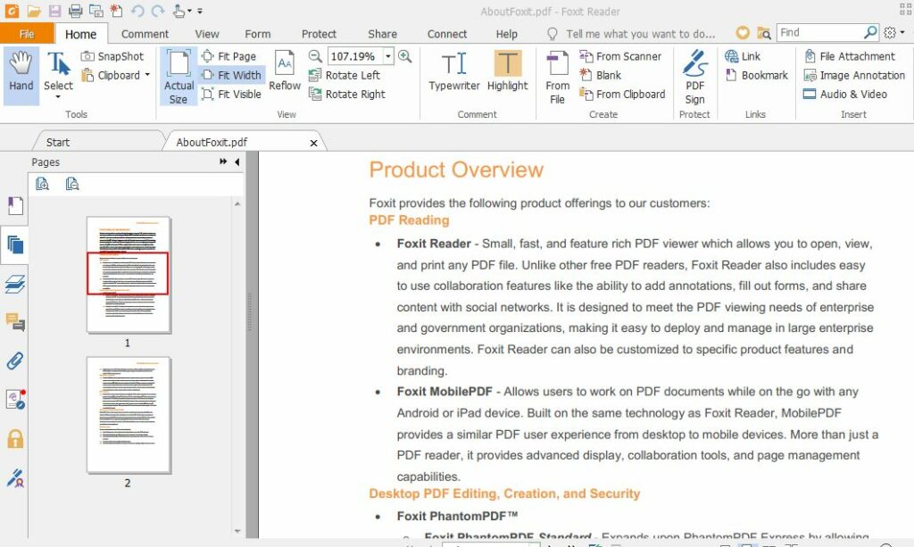This screenshot has height=547, width=914.
Task: Activate Reflow view
Action: 285,71
